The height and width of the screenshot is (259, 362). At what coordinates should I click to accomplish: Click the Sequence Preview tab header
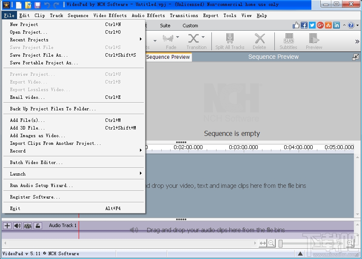168,57
